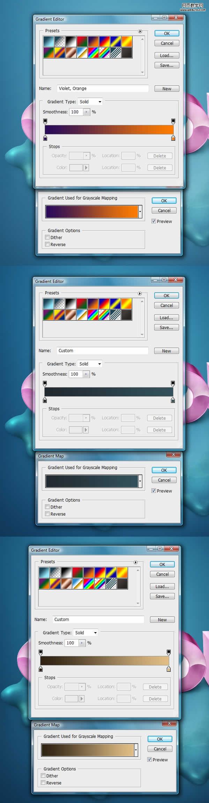Enable Dither under the brown-tan gradient map
The height and width of the screenshot is (803, 209).
tap(43, 776)
